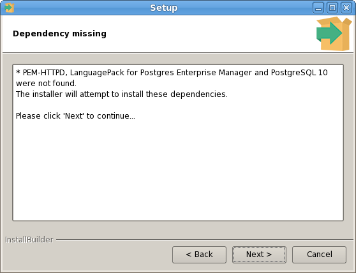356x273 pixels.
Task: Click the separator line beside InstallBuilder
Action: pyautogui.click(x=205, y=239)
